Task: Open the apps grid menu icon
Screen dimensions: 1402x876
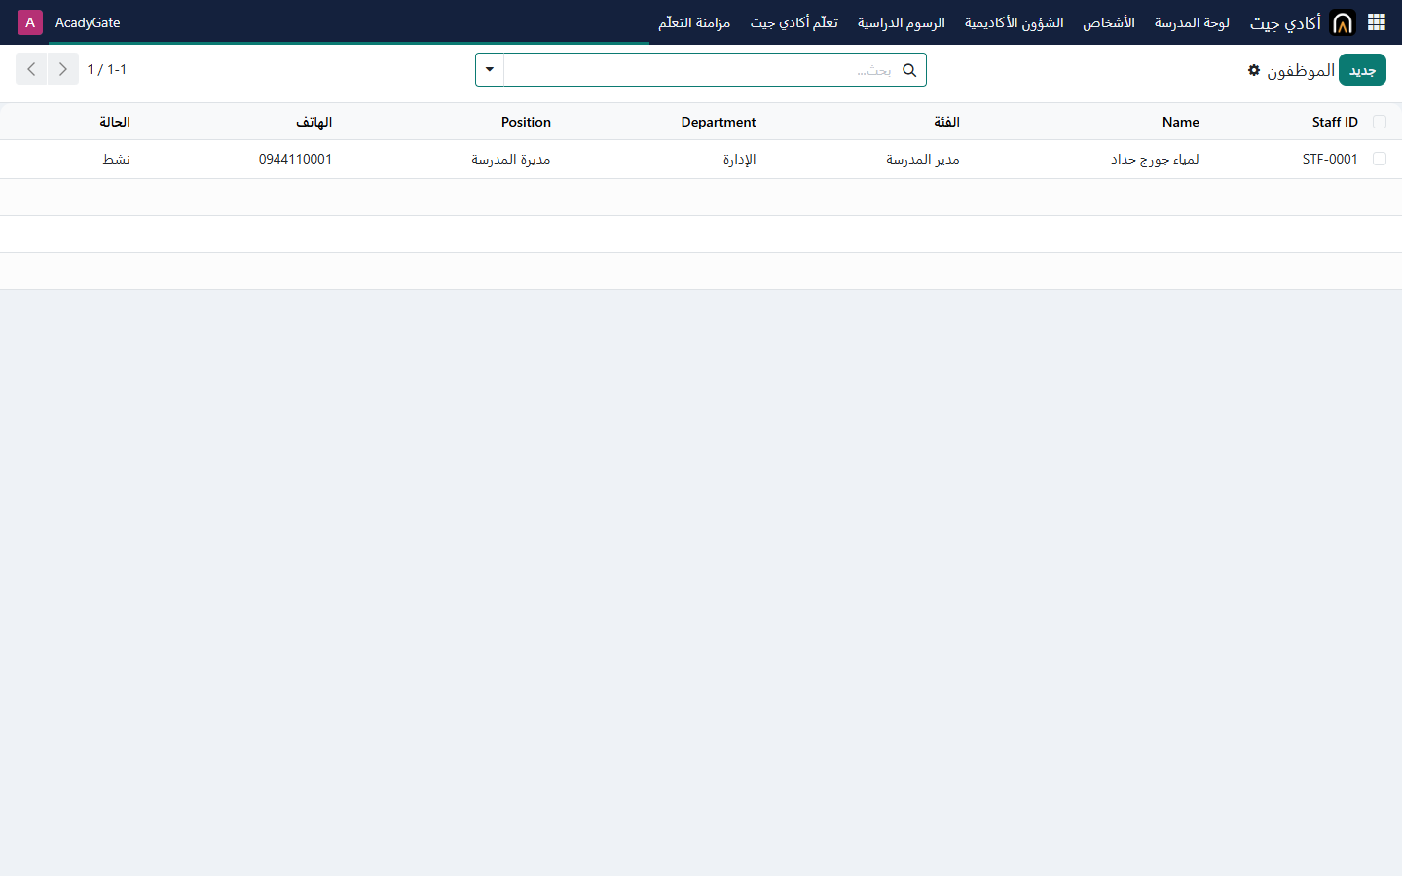Action: click(1377, 22)
